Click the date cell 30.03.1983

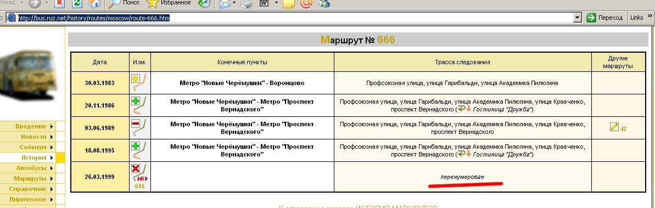coord(99,83)
